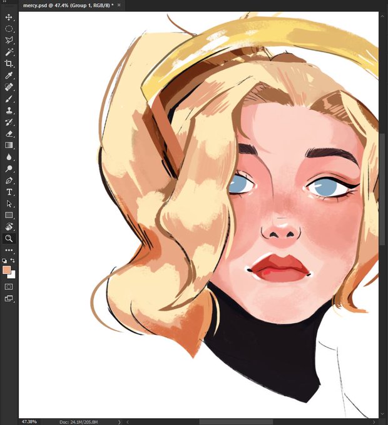388x425 pixels.
Task: Swap foreground and background colors
Action: pyautogui.click(x=13, y=261)
